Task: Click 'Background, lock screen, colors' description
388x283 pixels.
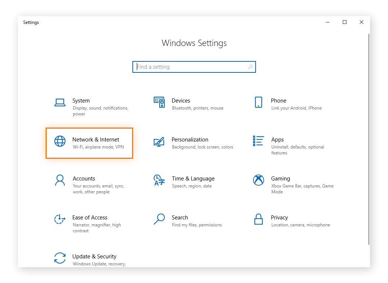Action: [x=202, y=147]
